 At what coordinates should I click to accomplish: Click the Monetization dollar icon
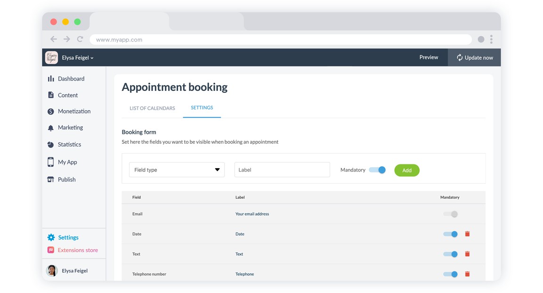(x=51, y=112)
